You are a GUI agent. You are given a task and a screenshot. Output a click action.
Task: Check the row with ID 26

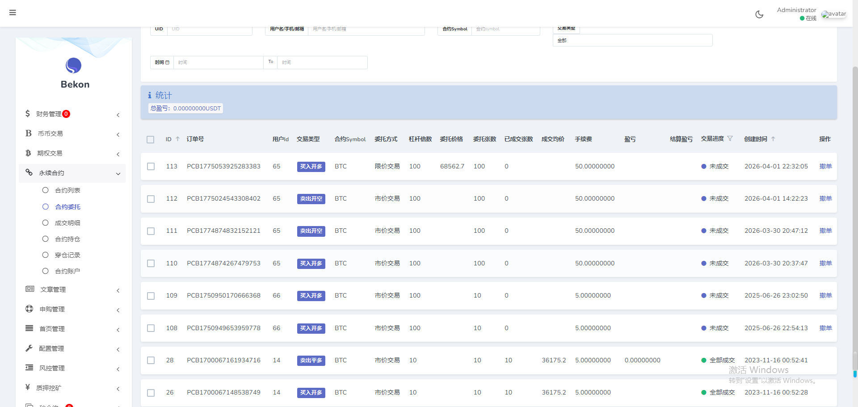151,393
